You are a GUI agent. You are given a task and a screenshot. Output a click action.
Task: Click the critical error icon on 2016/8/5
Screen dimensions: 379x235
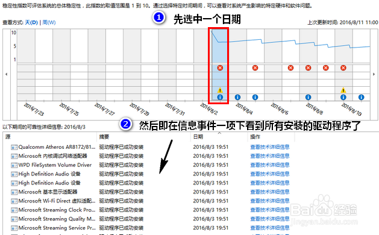[255, 68]
